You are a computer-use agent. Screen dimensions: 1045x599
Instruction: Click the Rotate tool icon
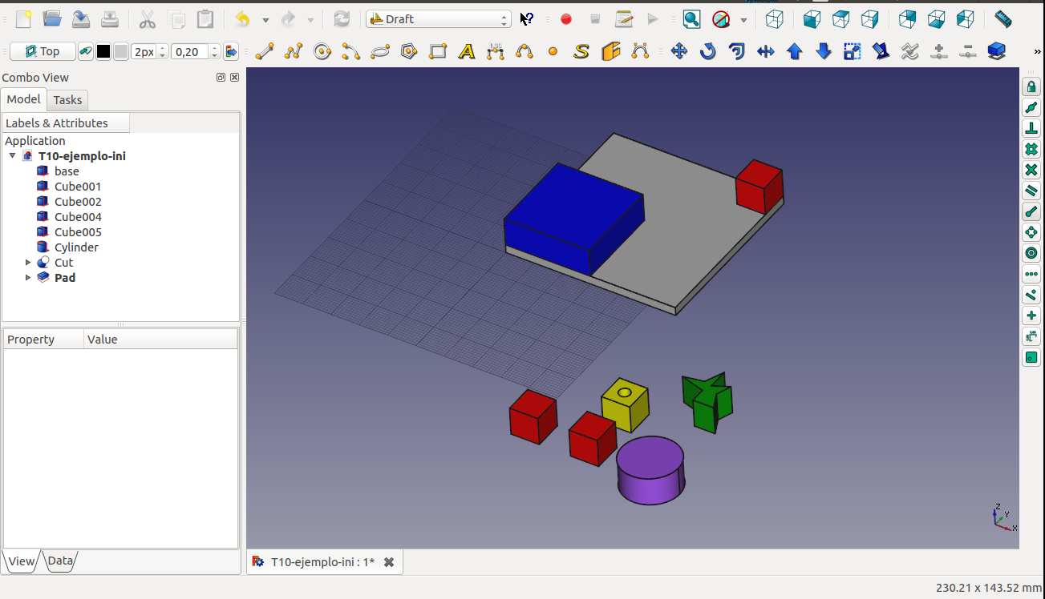[707, 52]
